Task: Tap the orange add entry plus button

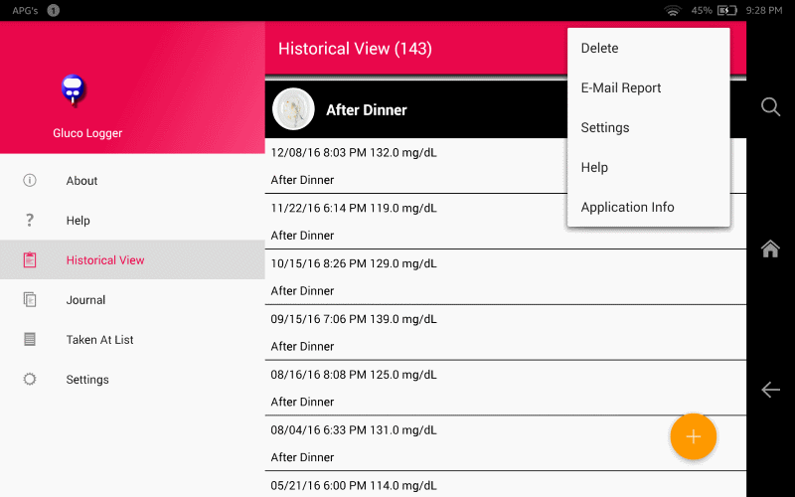Action: click(693, 436)
